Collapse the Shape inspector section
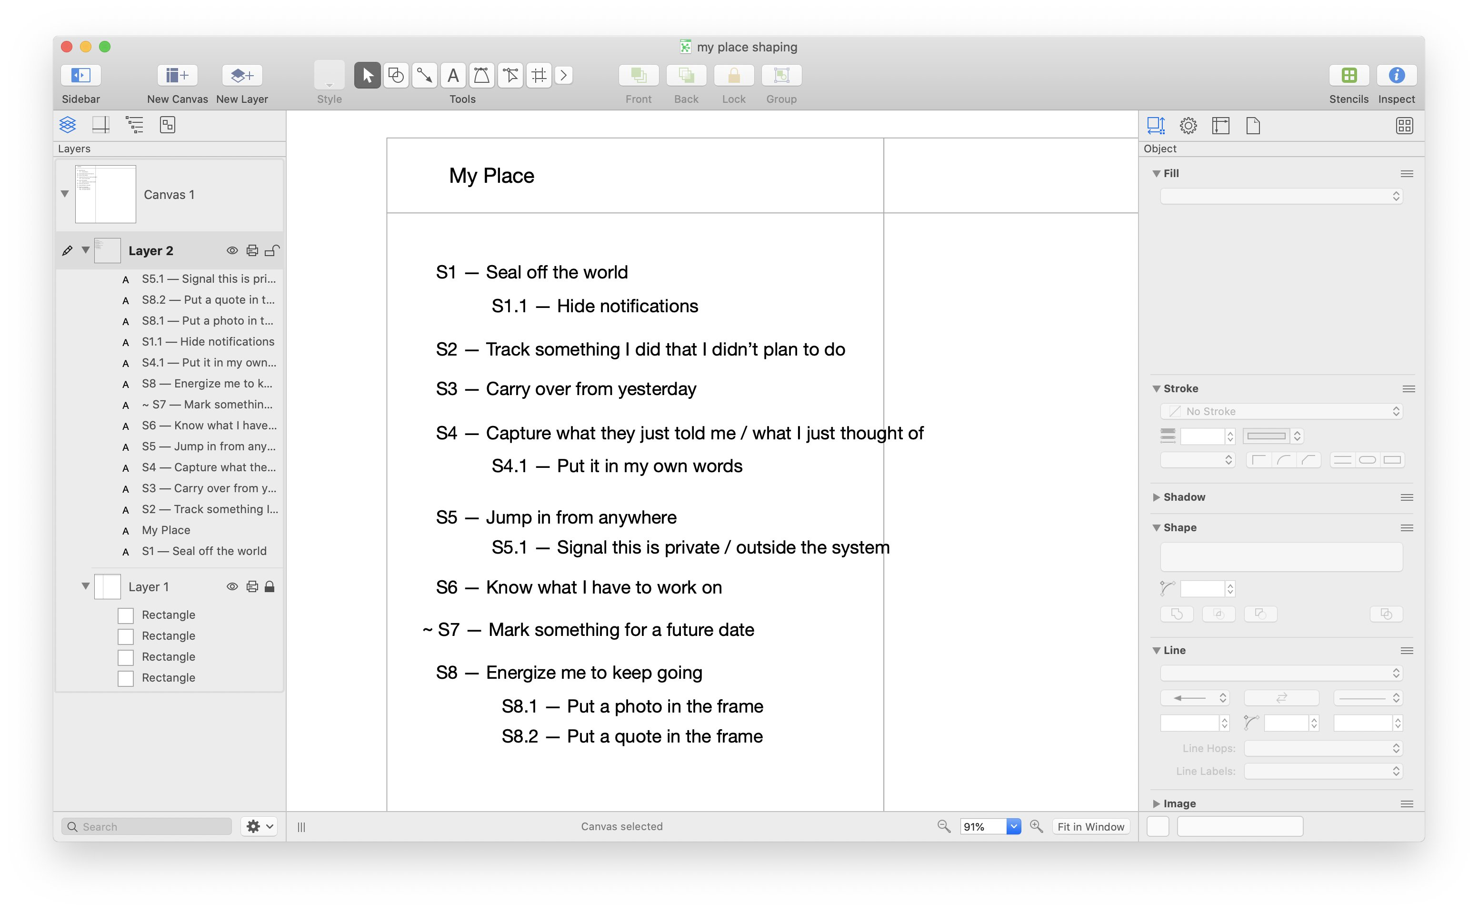 pyautogui.click(x=1157, y=528)
